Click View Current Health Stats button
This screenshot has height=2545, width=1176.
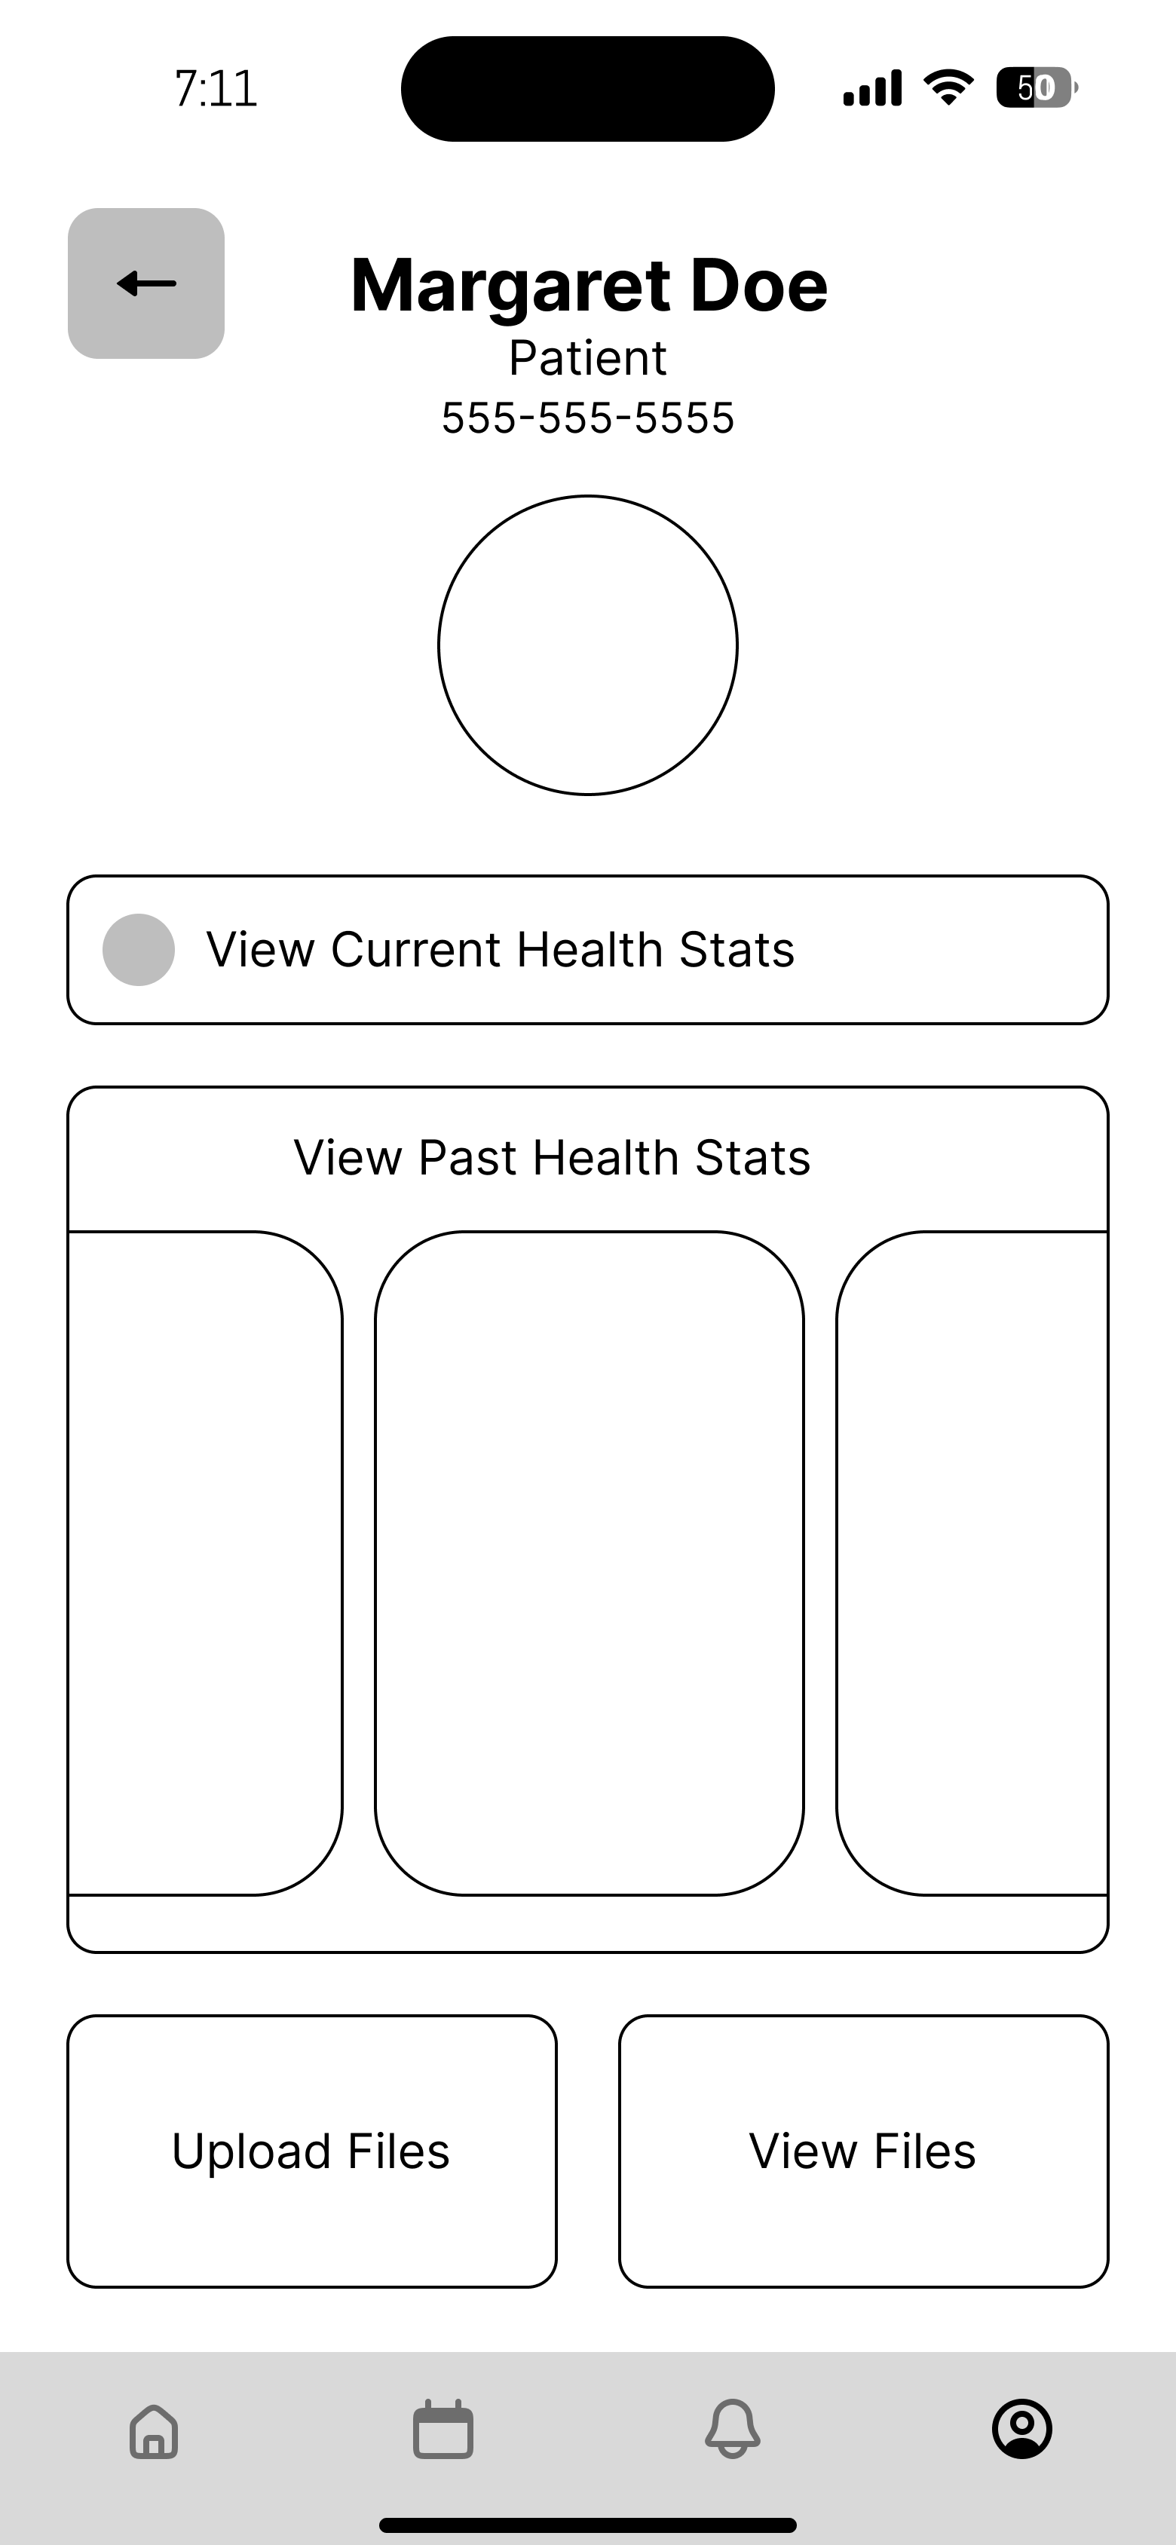point(588,949)
